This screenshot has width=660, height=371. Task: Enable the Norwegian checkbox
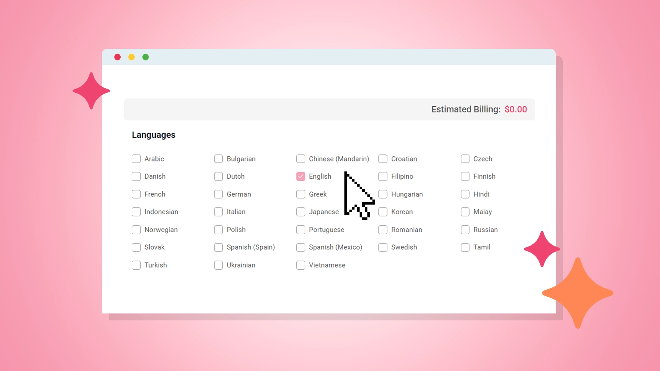(136, 229)
